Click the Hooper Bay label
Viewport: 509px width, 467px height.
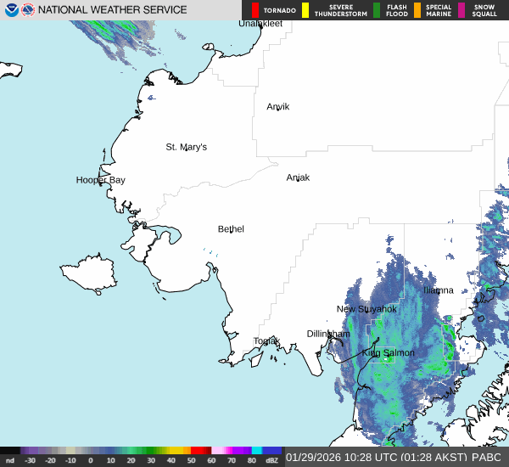click(101, 180)
